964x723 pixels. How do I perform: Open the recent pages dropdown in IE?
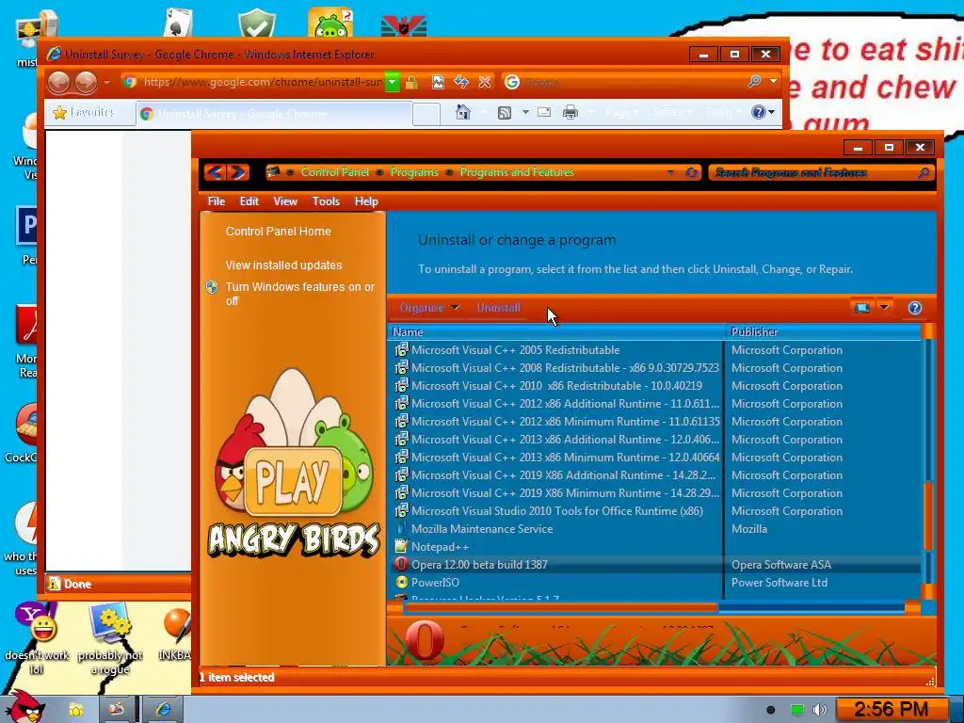point(107,82)
